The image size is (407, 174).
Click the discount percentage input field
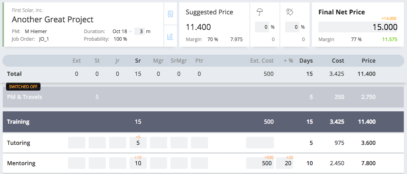[x=292, y=27]
